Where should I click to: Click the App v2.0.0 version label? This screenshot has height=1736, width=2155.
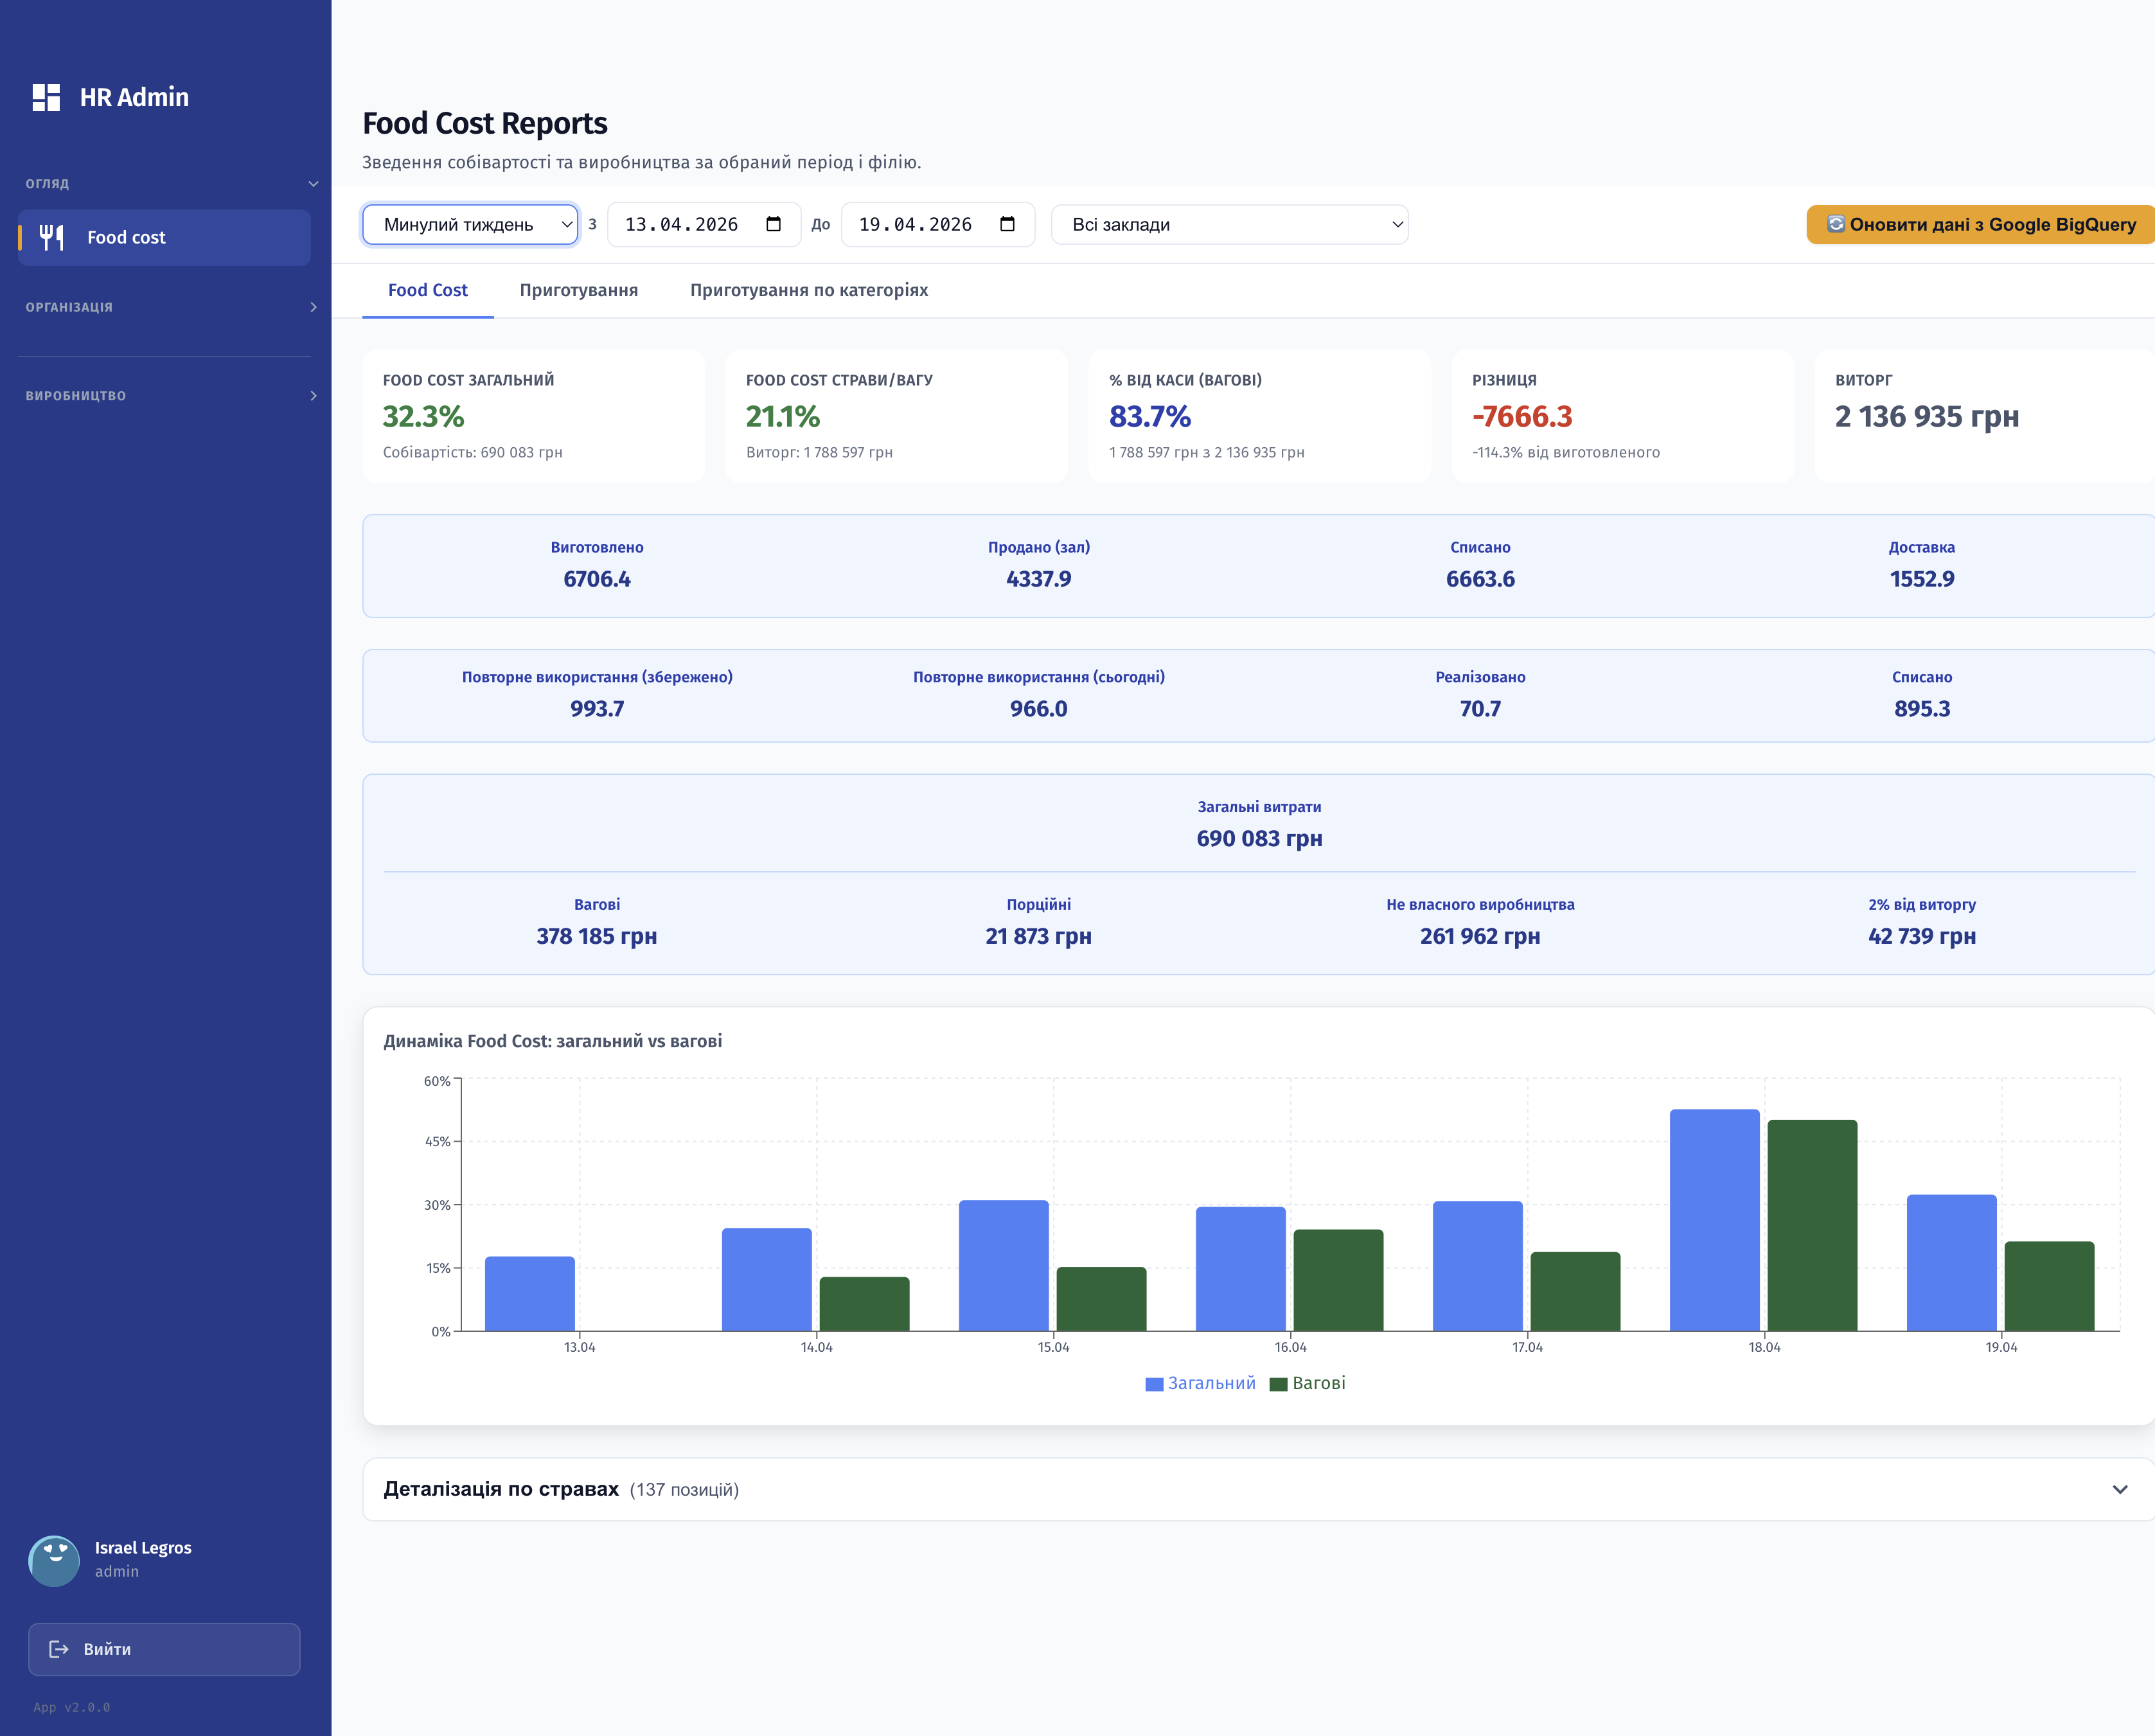click(x=72, y=1707)
